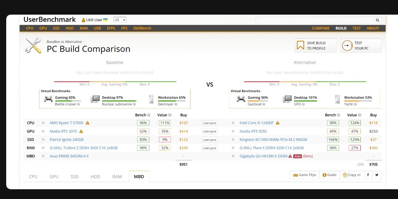Click the $37 buy price for Kingston SSD

(373, 140)
